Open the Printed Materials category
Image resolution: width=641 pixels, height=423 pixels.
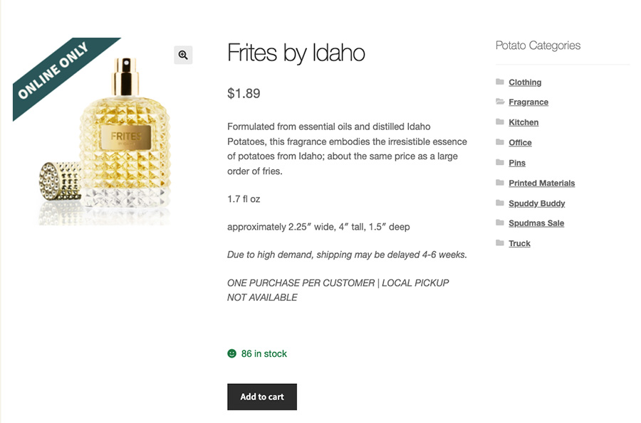click(x=541, y=183)
